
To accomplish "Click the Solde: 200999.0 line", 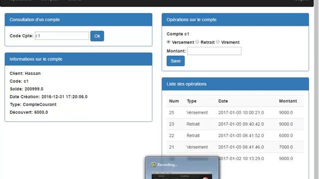I will pyautogui.click(x=26, y=89).
